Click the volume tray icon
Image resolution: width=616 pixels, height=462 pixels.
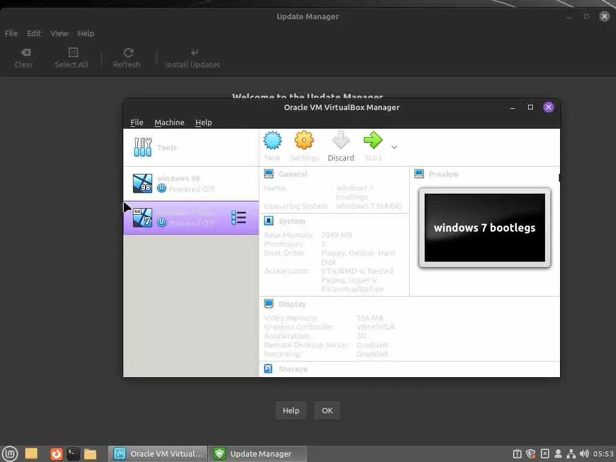(x=584, y=454)
